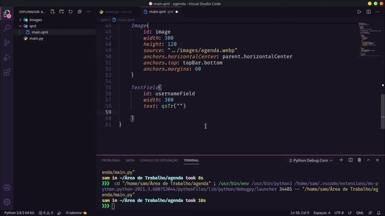Open explorer more actions menu
This screenshot has height=216, width=385.
(x=88, y=11)
